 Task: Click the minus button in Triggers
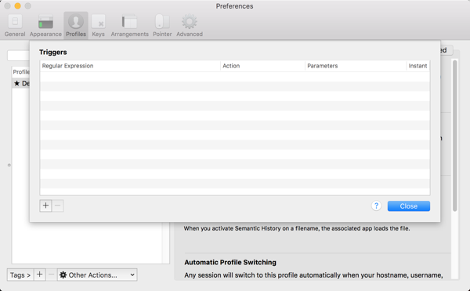[57, 206]
